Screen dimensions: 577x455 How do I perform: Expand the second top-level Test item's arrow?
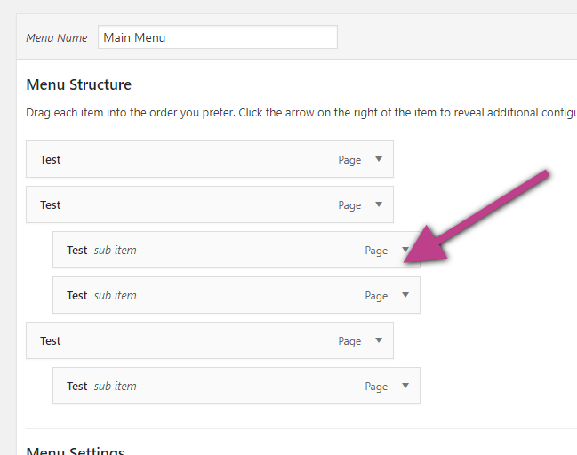379,204
